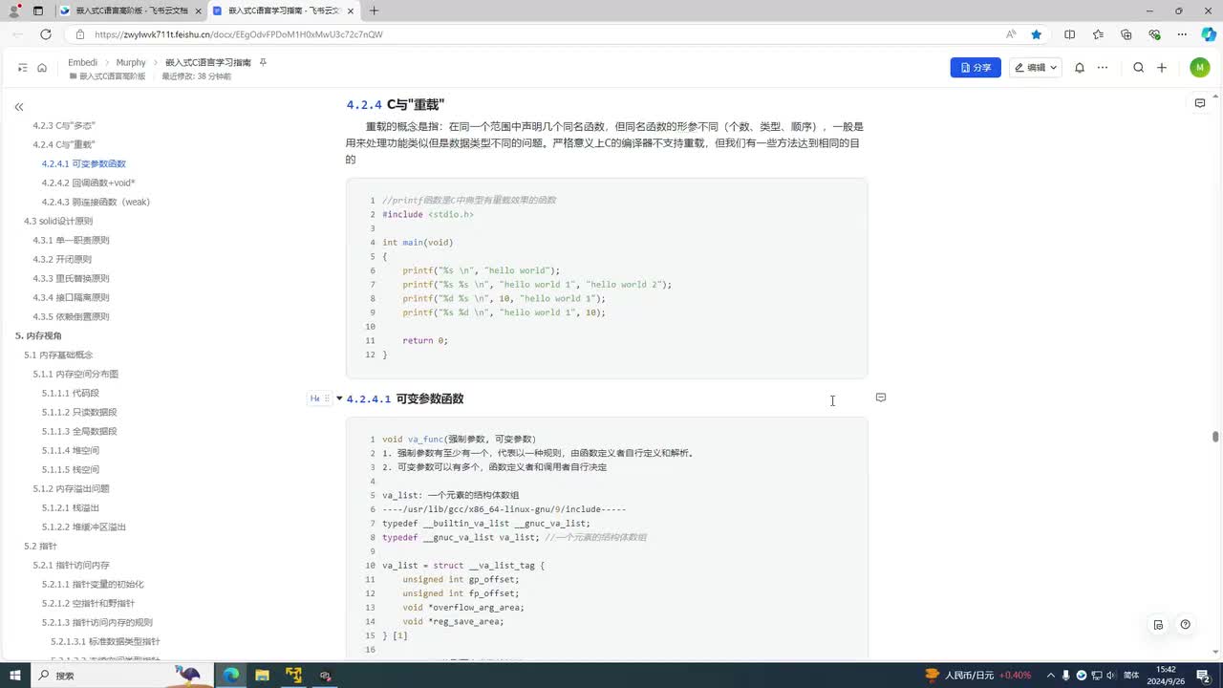This screenshot has width=1223, height=688.
Task: Show hidden system tray icons chevron
Action: tap(1051, 675)
